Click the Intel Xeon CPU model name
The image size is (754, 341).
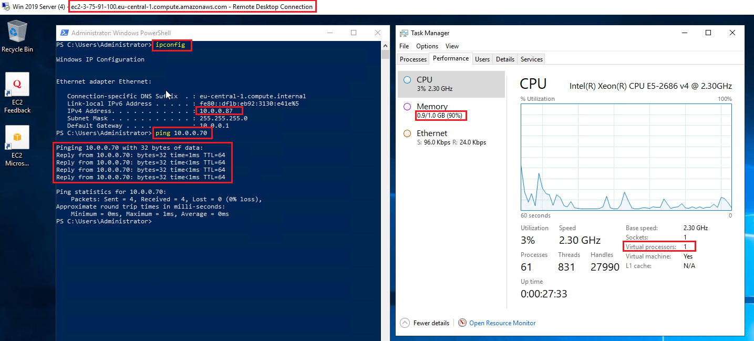pyautogui.click(x=650, y=86)
